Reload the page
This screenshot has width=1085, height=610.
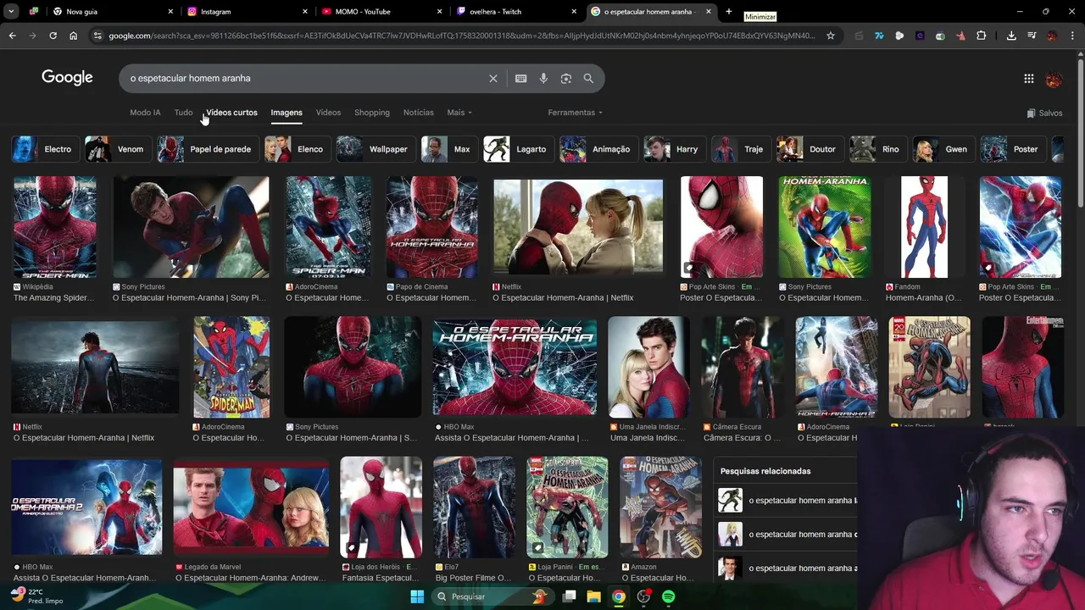click(x=53, y=36)
